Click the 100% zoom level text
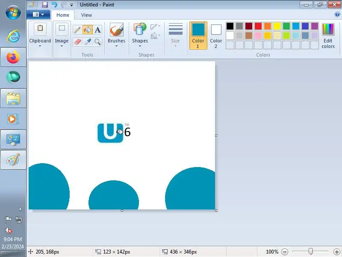Image resolution: width=342 pixels, height=257 pixels. 272,252
